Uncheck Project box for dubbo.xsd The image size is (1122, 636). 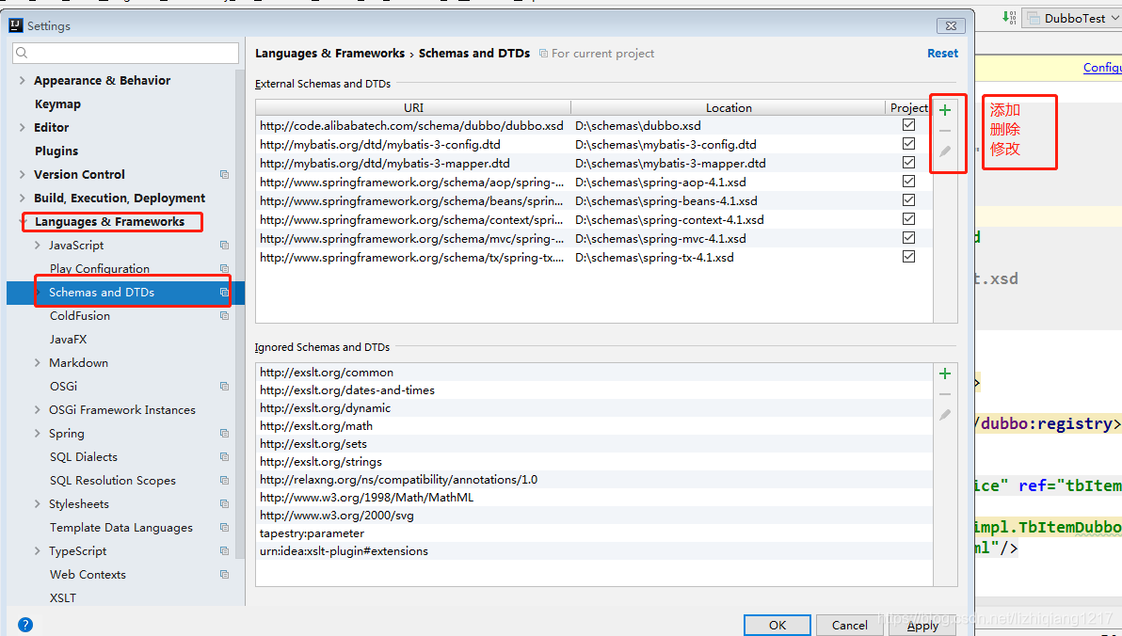[x=908, y=125]
